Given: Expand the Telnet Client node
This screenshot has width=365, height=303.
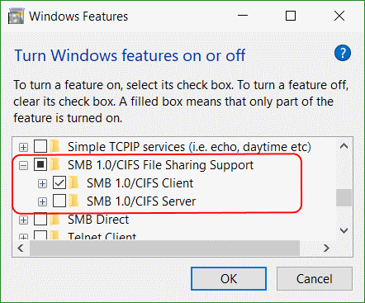Looking at the screenshot, I should tap(23, 237).
